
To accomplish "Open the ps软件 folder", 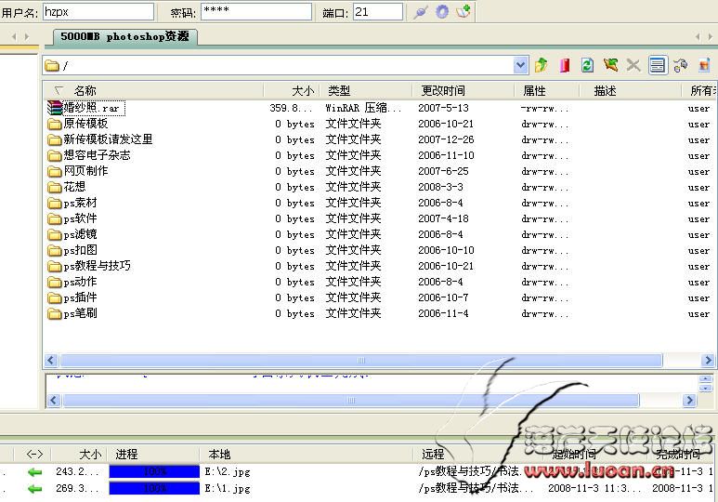I will click(x=72, y=218).
